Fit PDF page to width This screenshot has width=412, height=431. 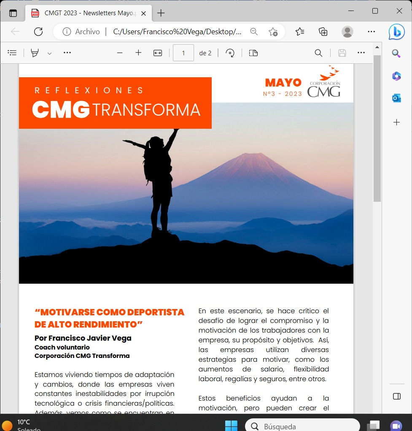point(158,53)
